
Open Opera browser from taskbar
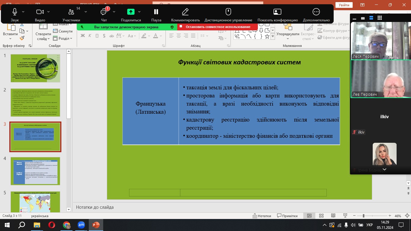tap(52, 225)
